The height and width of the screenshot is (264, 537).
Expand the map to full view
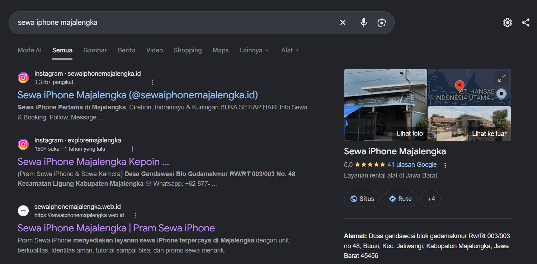point(502,78)
